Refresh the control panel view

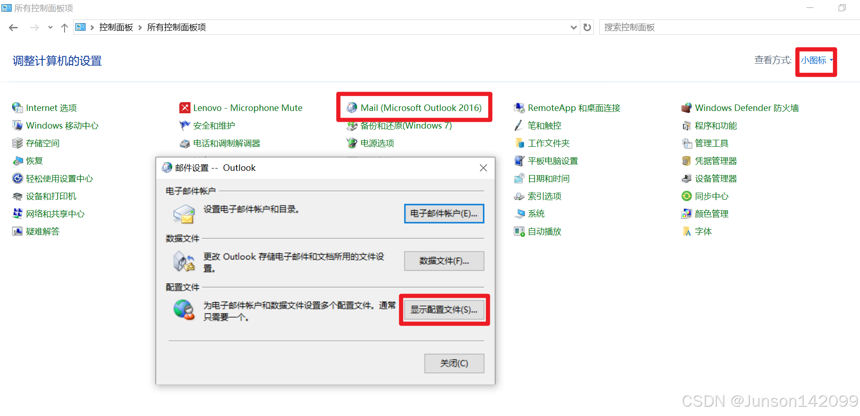point(587,27)
